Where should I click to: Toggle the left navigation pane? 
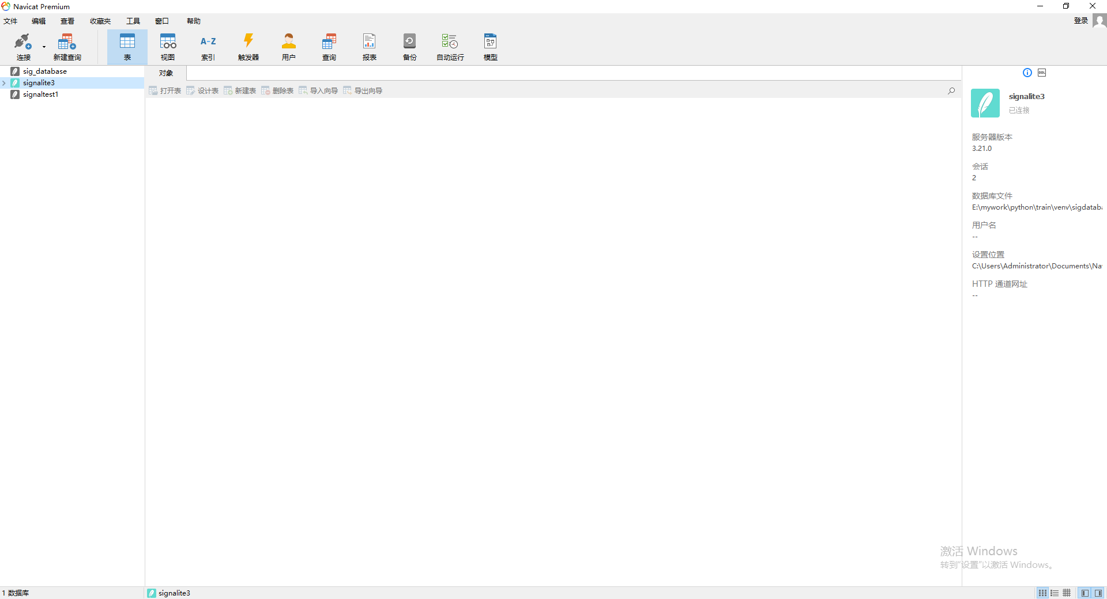pos(1085,593)
